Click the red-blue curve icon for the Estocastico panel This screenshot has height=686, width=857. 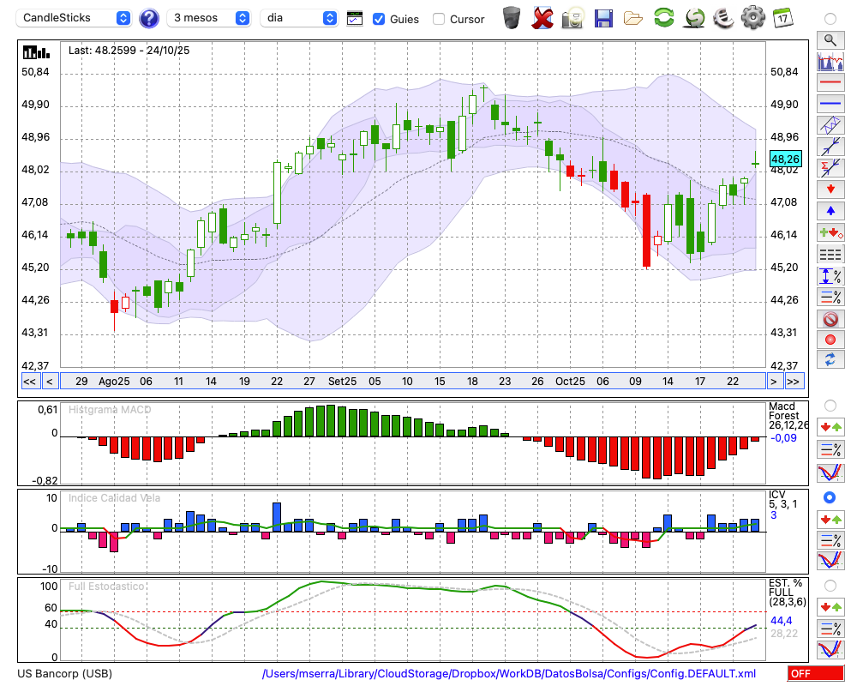tap(830, 649)
